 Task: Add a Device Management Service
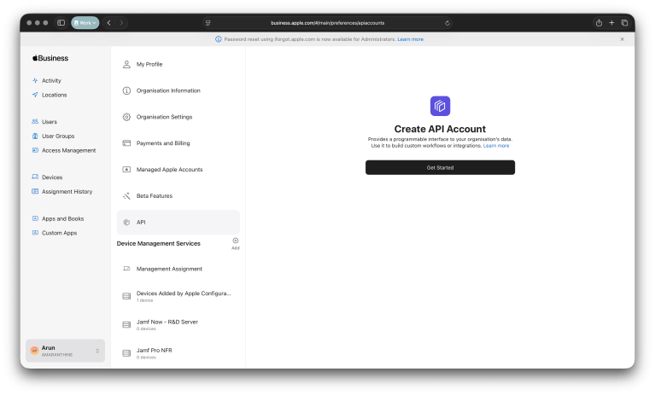point(236,244)
